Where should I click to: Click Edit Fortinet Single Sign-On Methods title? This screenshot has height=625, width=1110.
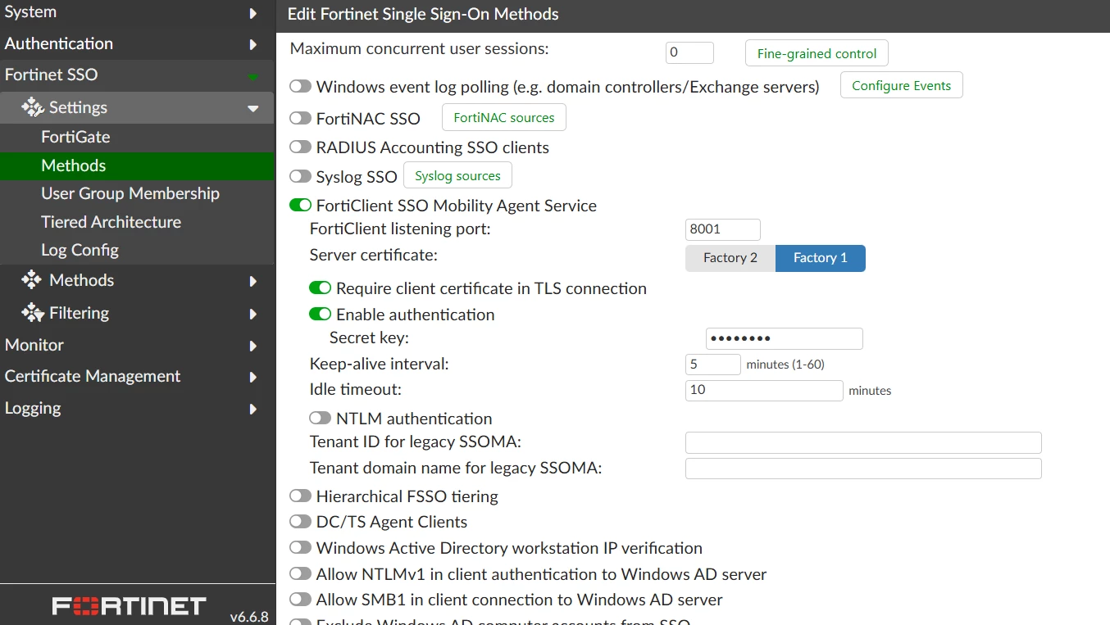(423, 15)
